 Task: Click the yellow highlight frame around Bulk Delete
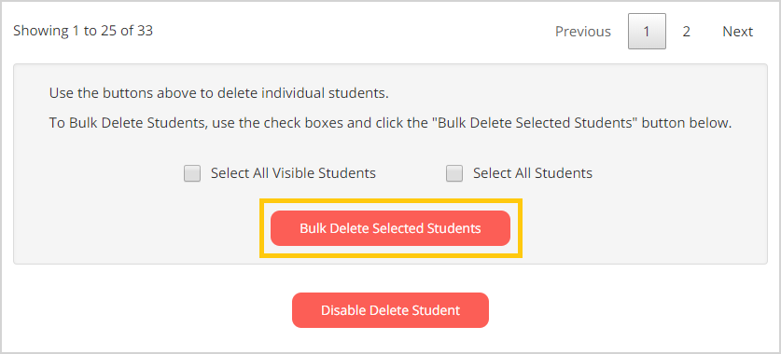pos(390,201)
